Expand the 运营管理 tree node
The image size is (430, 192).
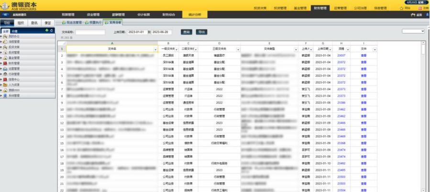point(1,68)
